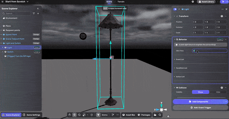Open the Asset Library
This screenshot has width=229, height=119.
point(206,2)
